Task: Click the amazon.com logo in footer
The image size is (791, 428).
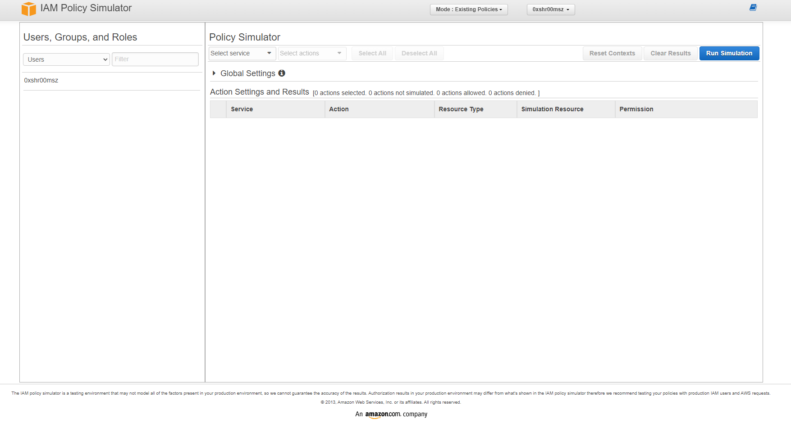Action: click(x=382, y=414)
